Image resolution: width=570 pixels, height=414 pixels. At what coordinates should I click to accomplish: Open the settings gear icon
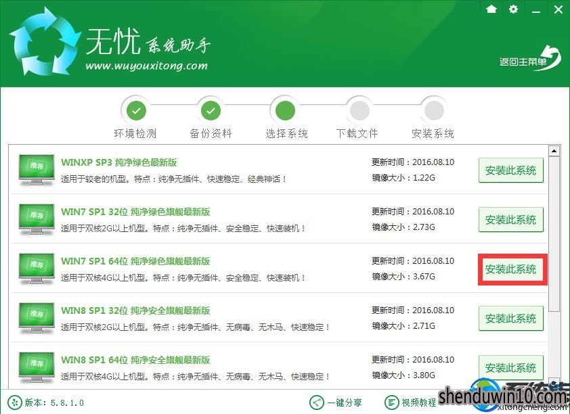(x=513, y=9)
